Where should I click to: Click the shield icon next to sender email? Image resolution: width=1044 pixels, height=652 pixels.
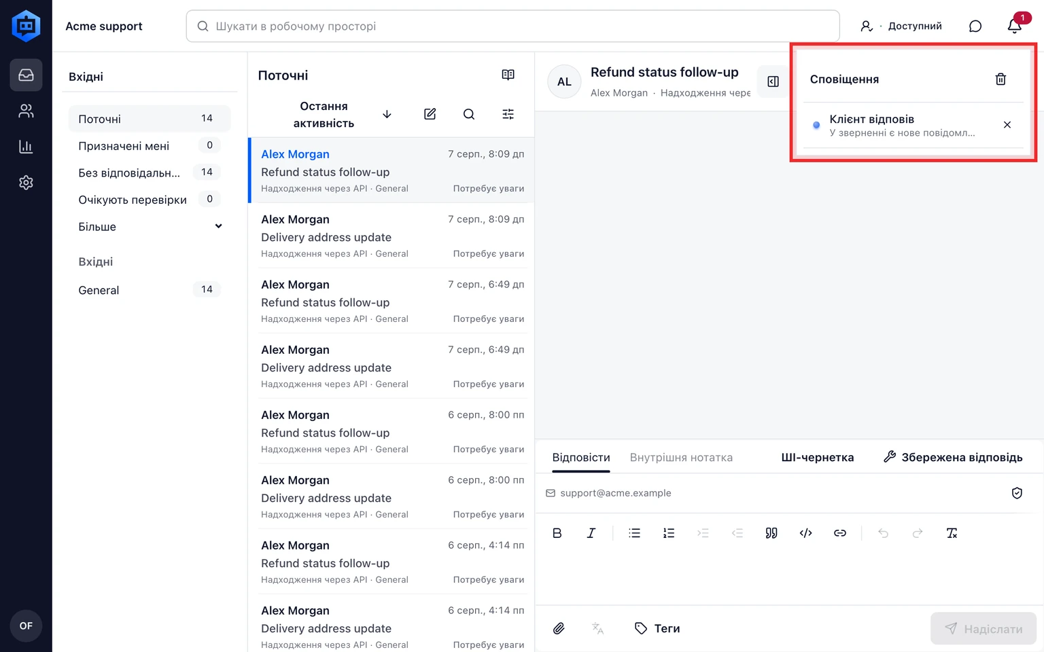1017,493
